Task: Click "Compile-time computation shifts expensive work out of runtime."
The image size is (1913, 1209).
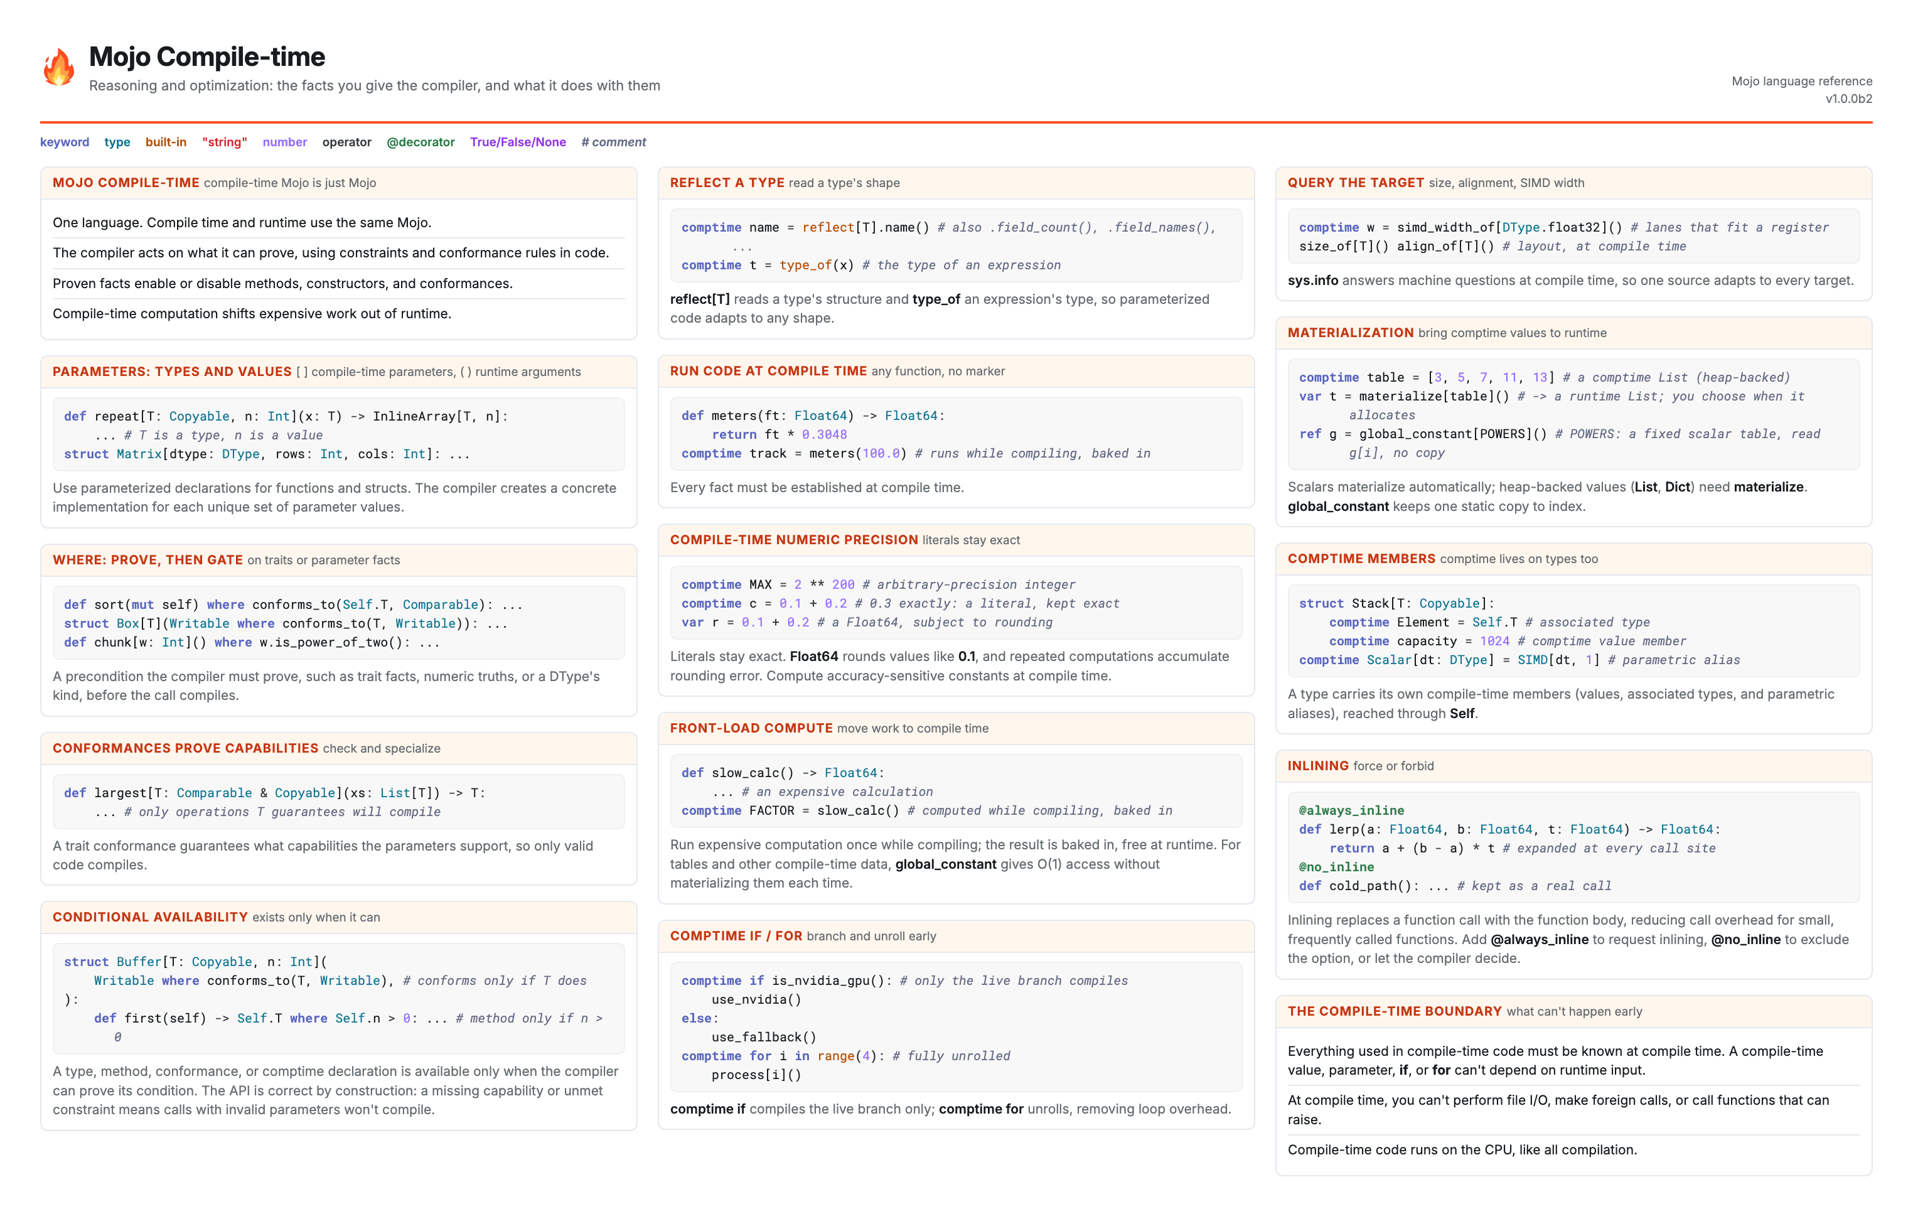Action: click(x=252, y=314)
